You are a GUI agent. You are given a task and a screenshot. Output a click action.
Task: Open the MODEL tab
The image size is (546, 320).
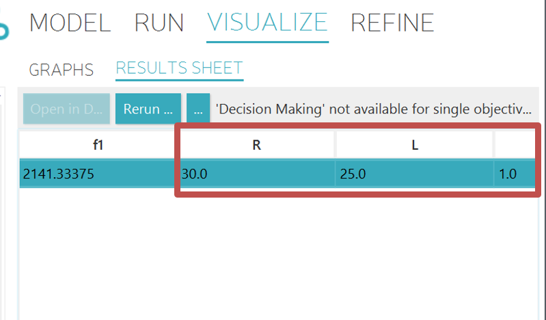pos(70,23)
